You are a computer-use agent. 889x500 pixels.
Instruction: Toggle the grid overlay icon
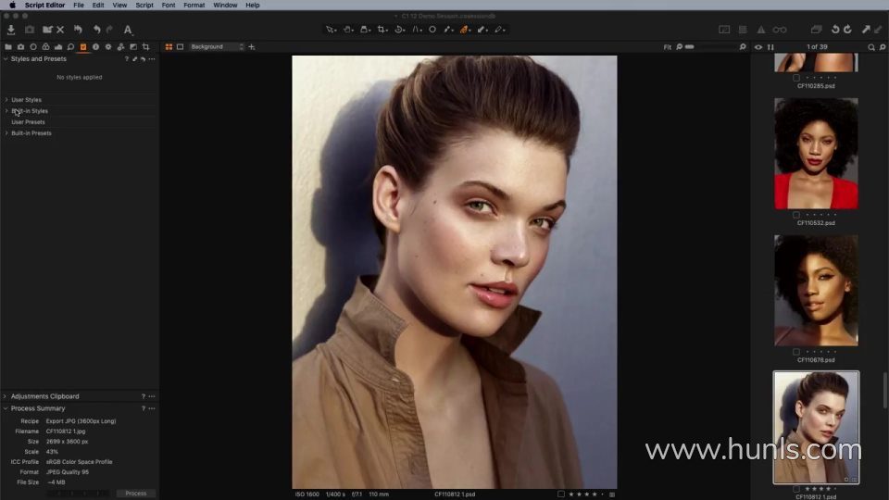pos(743,30)
